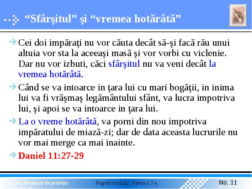252x189 pixels.
Task: Click the blue word "sfârşitul"
Action: (x=124, y=64)
